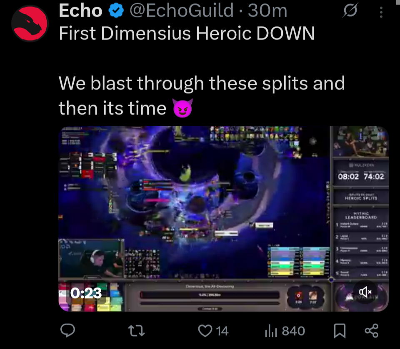Image resolution: width=400 pixels, height=349 pixels.
Task: Open the Grok slash-circle icon
Action: [x=350, y=10]
